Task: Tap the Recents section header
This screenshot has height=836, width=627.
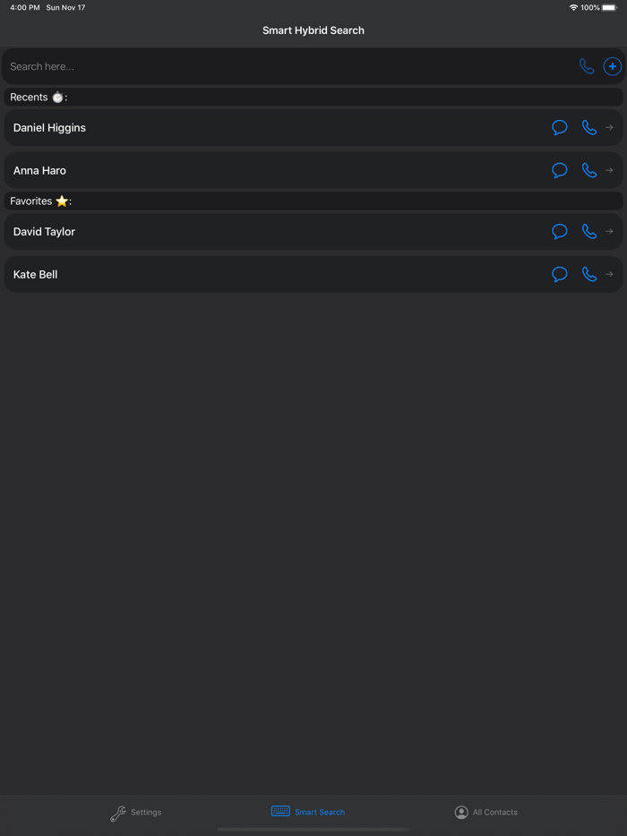Action: click(36, 97)
